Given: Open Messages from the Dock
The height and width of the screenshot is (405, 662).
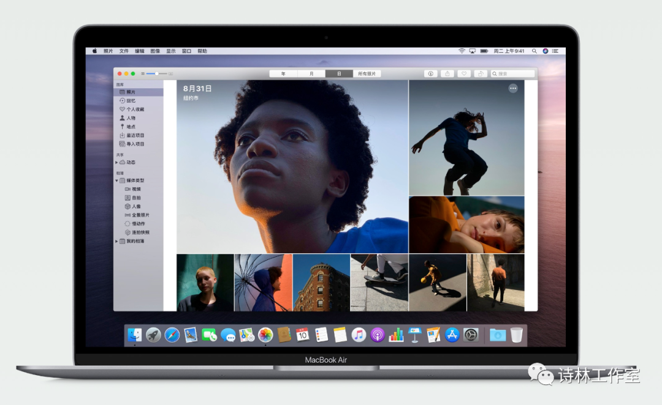Looking at the screenshot, I should click(x=228, y=335).
